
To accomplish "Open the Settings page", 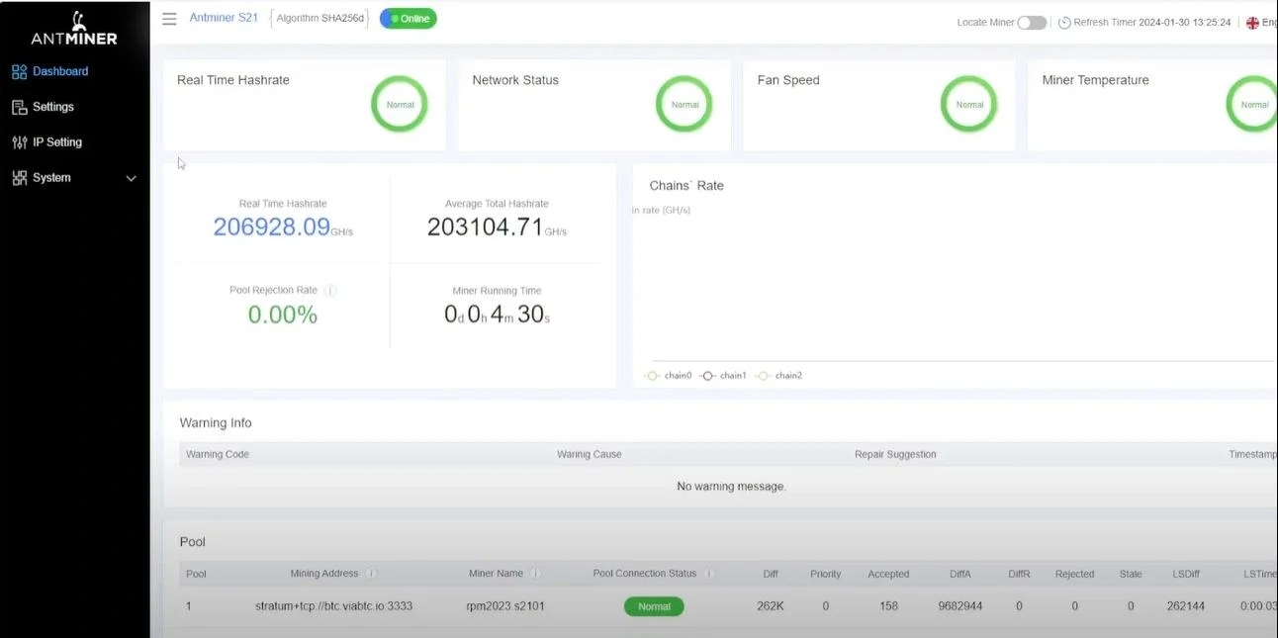I will pos(53,107).
